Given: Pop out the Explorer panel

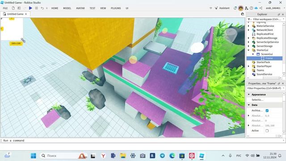Looking at the screenshot, I should pyautogui.click(x=279, y=14).
